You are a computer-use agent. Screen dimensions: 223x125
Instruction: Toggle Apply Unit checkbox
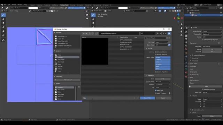click(x=156, y=90)
